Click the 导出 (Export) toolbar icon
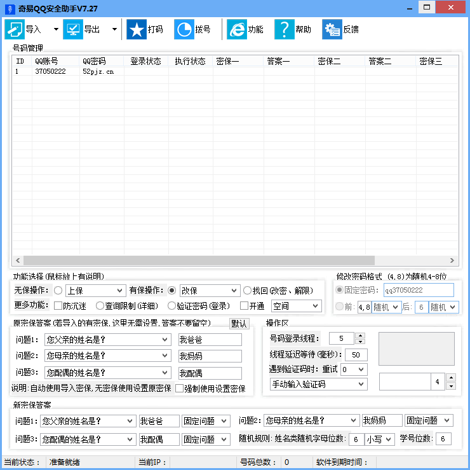 pos(73,29)
